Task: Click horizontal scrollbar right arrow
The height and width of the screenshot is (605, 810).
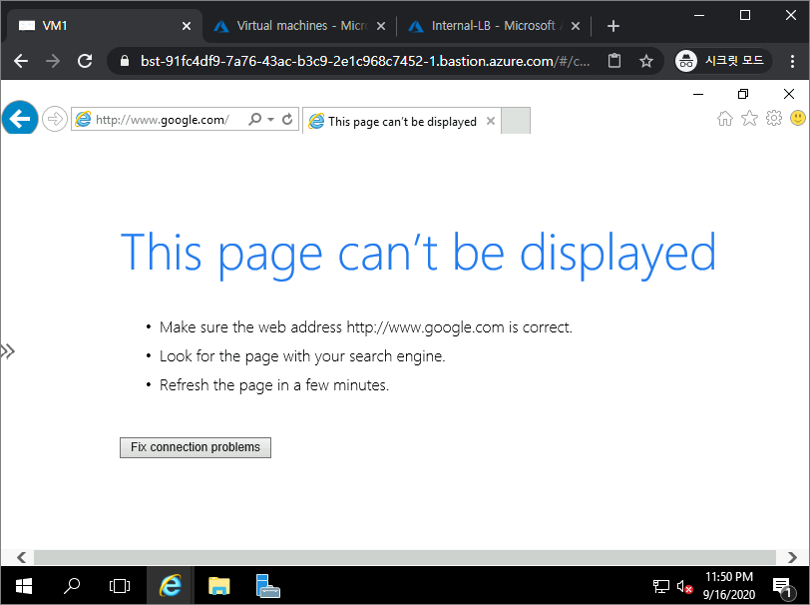Action: 792,557
